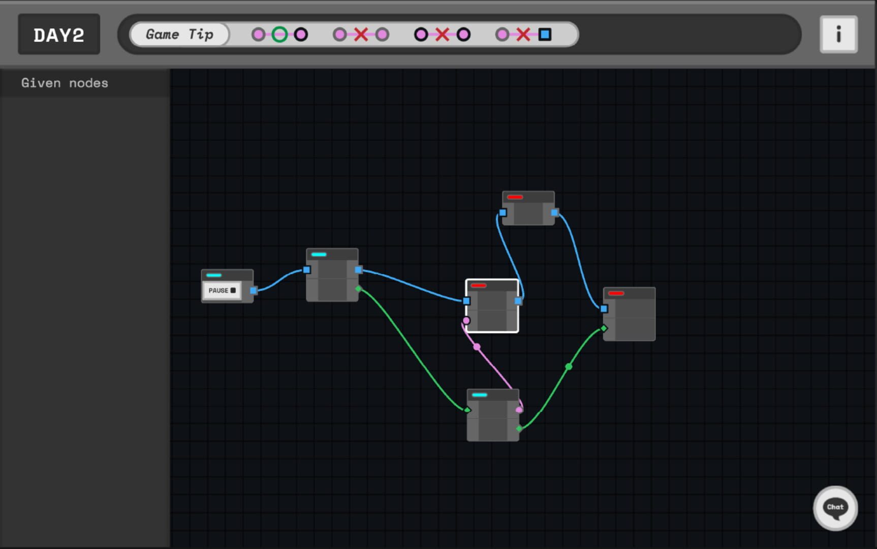Click blue input port of rightmost red node
This screenshot has height=549, width=877.
coord(604,309)
